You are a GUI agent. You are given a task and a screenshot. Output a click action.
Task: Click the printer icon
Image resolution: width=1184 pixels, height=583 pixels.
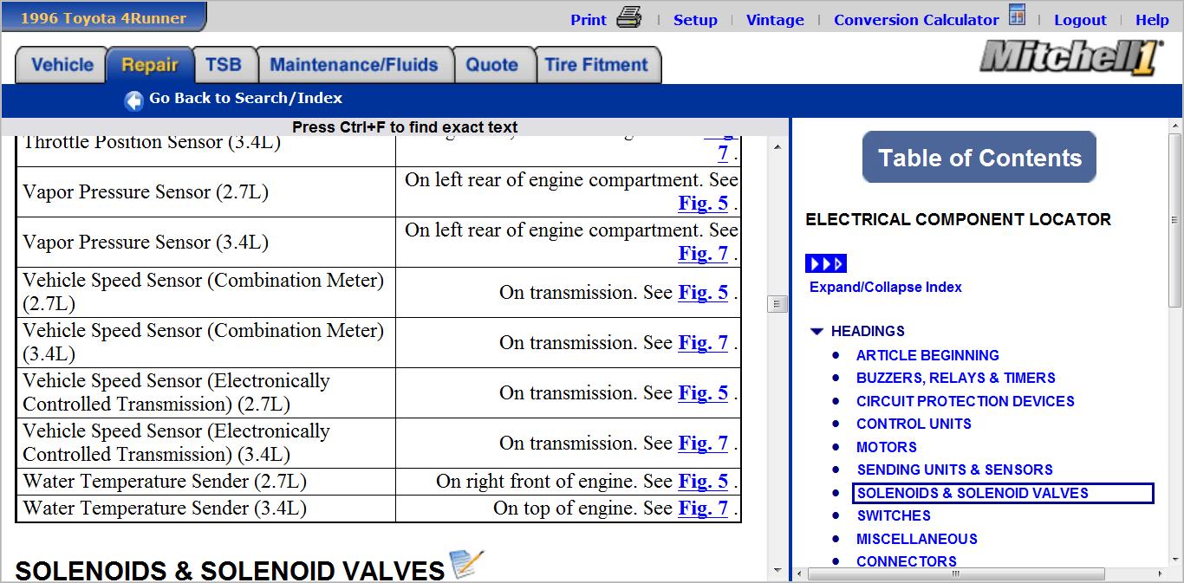(x=628, y=16)
